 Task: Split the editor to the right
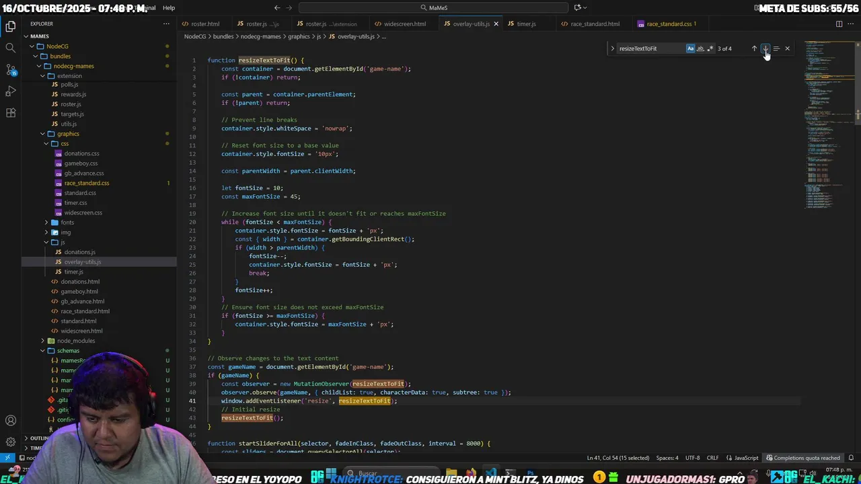(x=839, y=24)
